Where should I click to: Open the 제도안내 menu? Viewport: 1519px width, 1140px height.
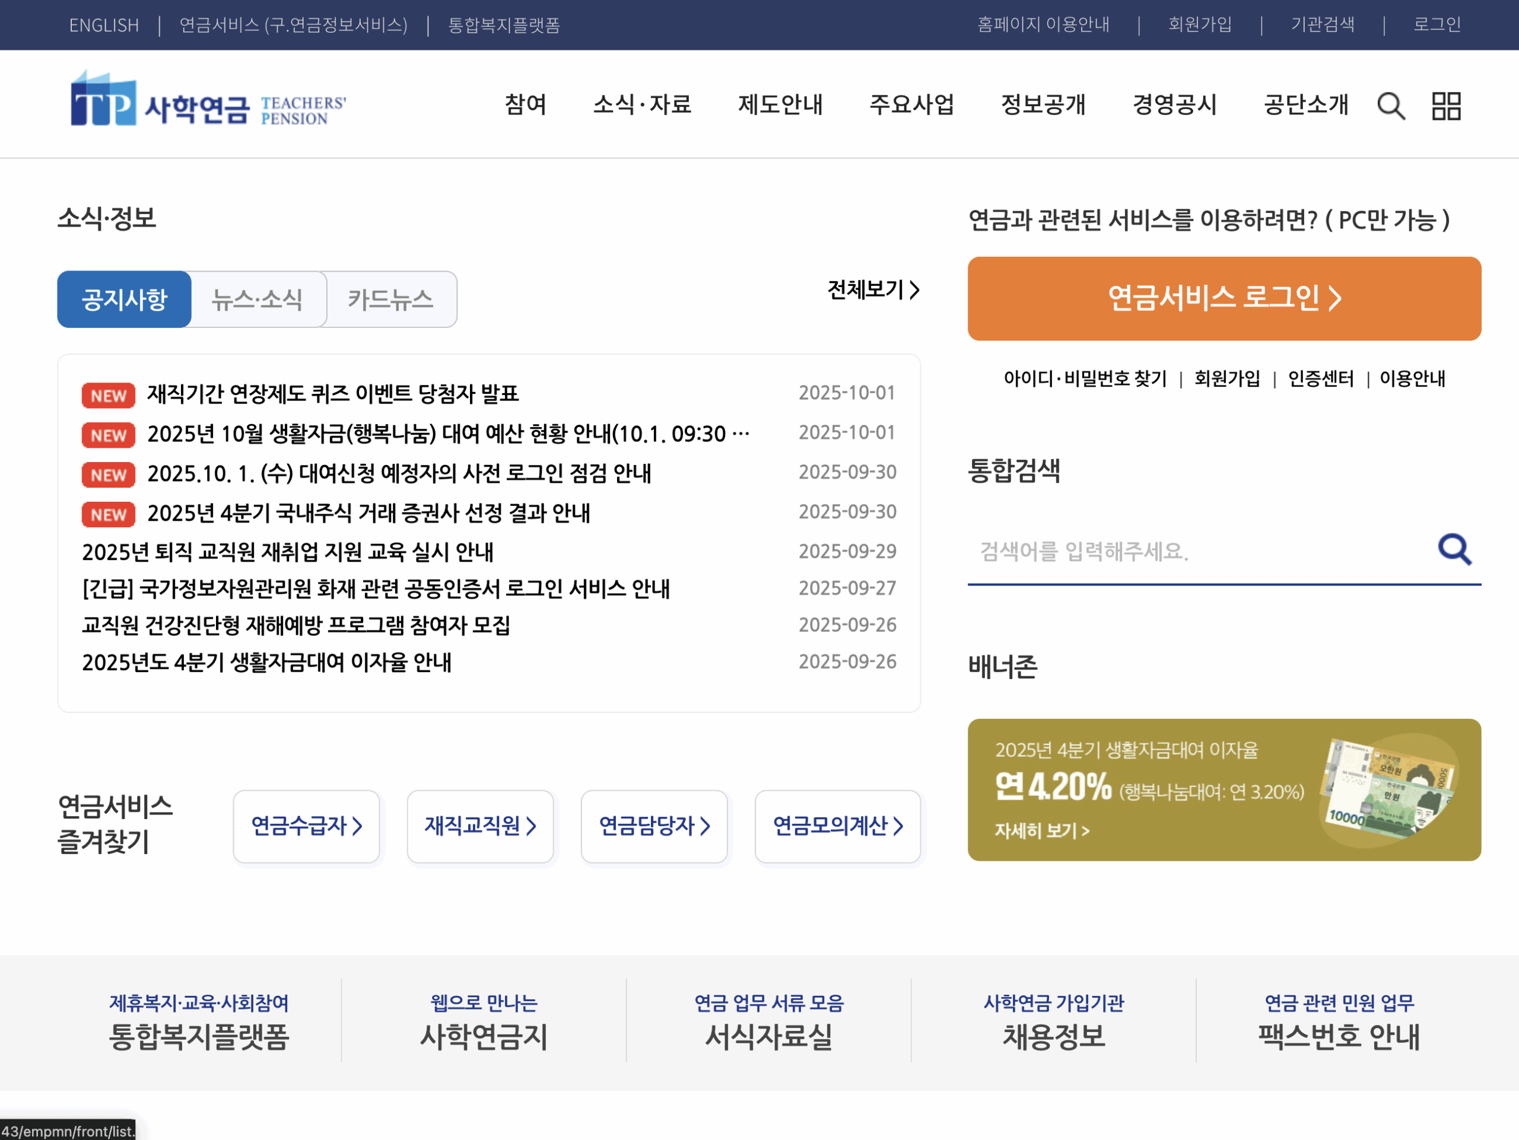point(781,106)
